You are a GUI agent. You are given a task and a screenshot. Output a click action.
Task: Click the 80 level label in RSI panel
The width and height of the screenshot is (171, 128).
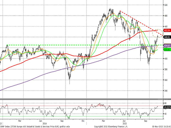[165, 103]
